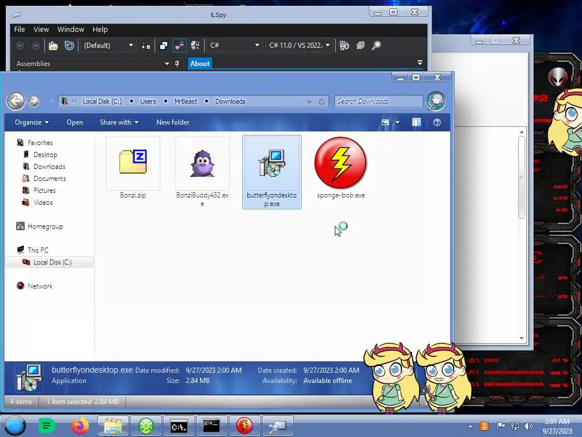Select the sponge-bob.exe file
This screenshot has width=582, height=437.
341,168
